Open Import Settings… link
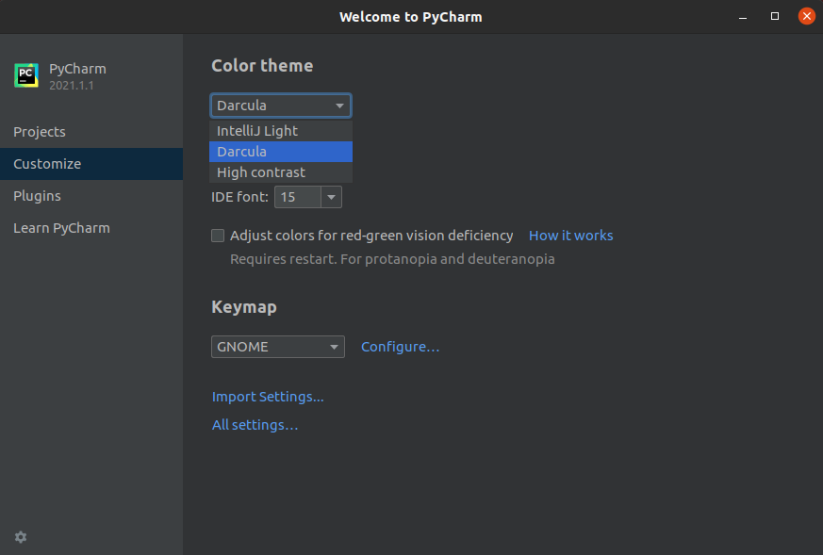Screen dimensions: 823x555 (268, 397)
